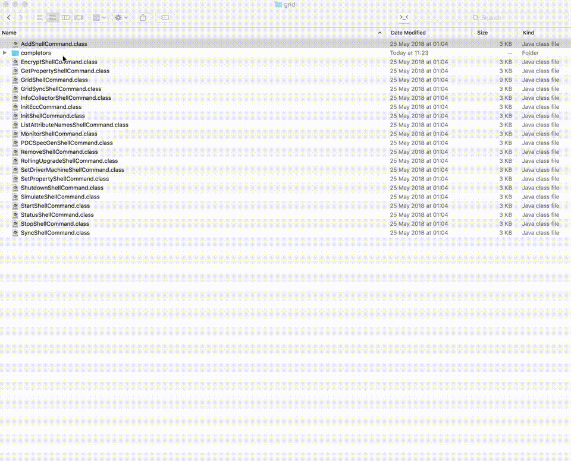571x461 pixels.
Task: Open the arrange-by grouping dropdown
Action: (x=99, y=18)
